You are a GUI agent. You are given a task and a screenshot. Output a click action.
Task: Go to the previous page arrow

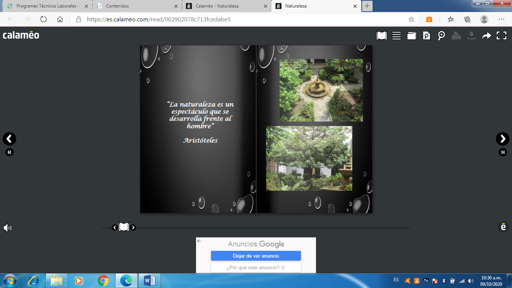9,139
